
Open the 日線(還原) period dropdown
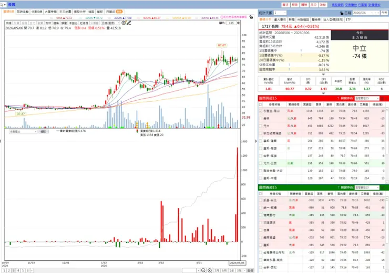pyautogui.click(x=110, y=23)
